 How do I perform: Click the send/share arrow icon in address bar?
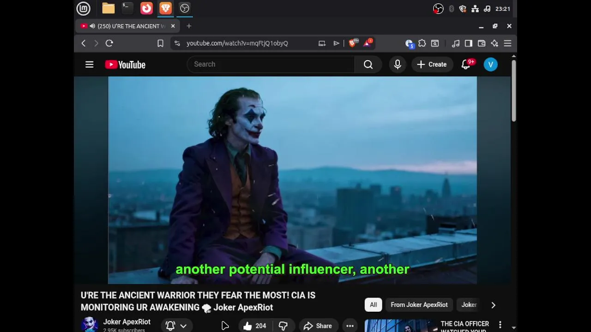[336, 43]
